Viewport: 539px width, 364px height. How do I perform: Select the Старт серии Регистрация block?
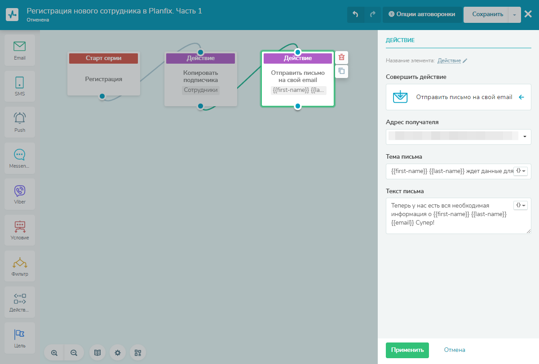[104, 74]
